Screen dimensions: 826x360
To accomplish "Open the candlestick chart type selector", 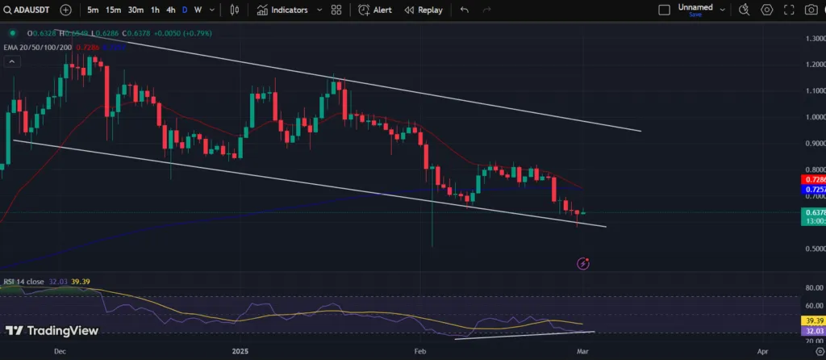I will pos(235,10).
